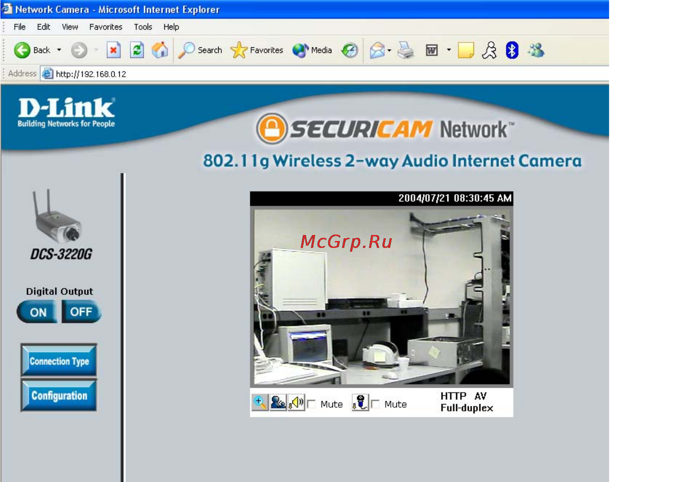The image size is (687, 482).
Task: Click the yellow Discuss note icon
Action: tap(466, 50)
